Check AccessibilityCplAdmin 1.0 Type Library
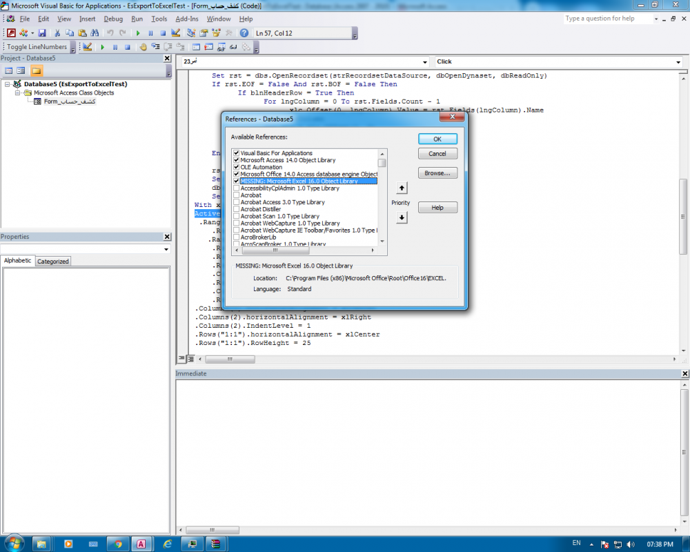This screenshot has height=552, width=690. coord(236,188)
